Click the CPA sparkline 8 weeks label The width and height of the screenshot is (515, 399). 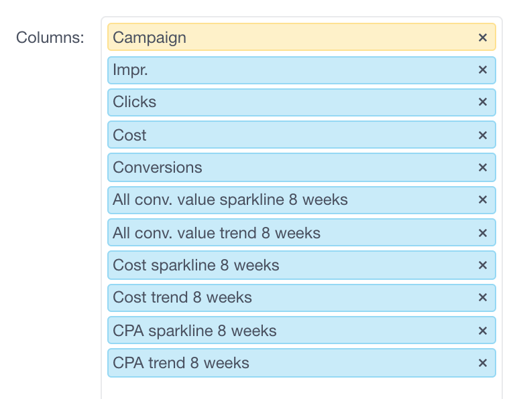coord(194,331)
